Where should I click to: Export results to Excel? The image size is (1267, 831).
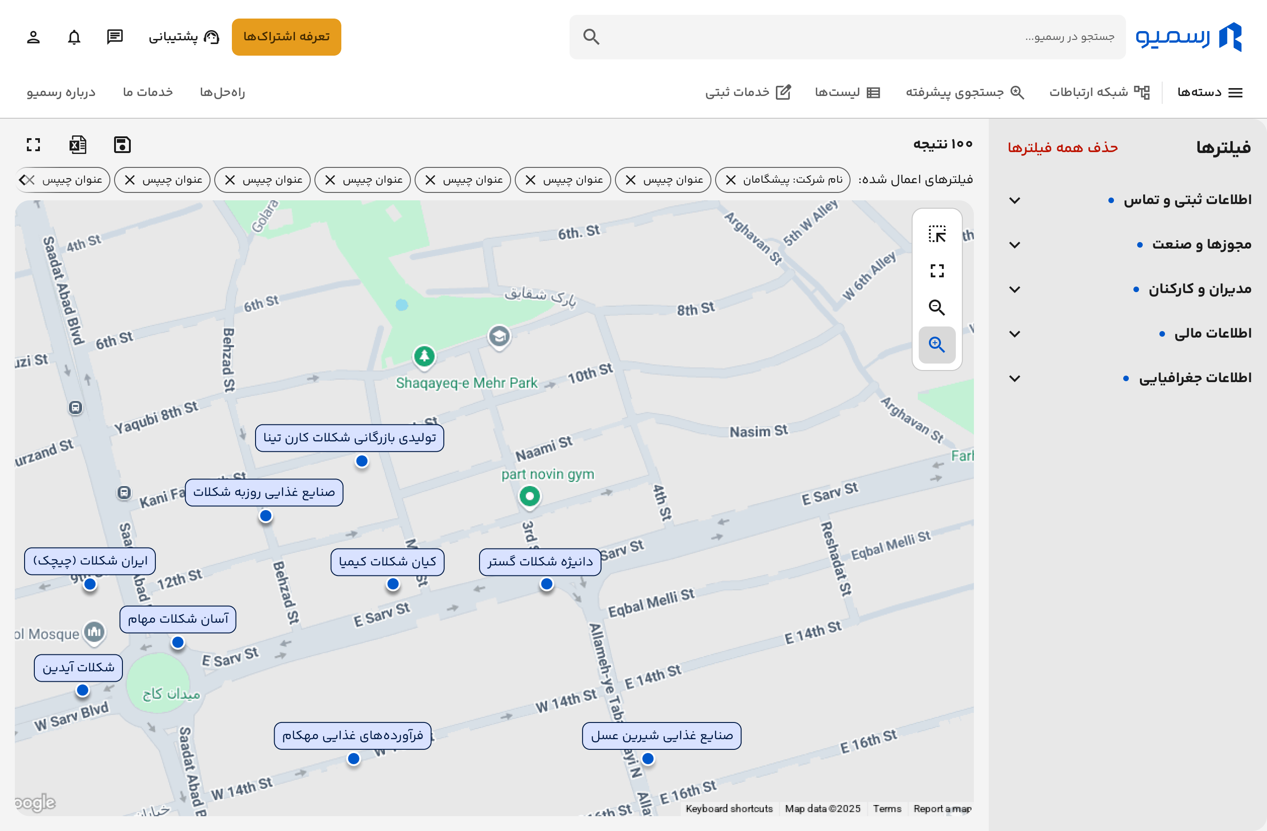point(78,145)
